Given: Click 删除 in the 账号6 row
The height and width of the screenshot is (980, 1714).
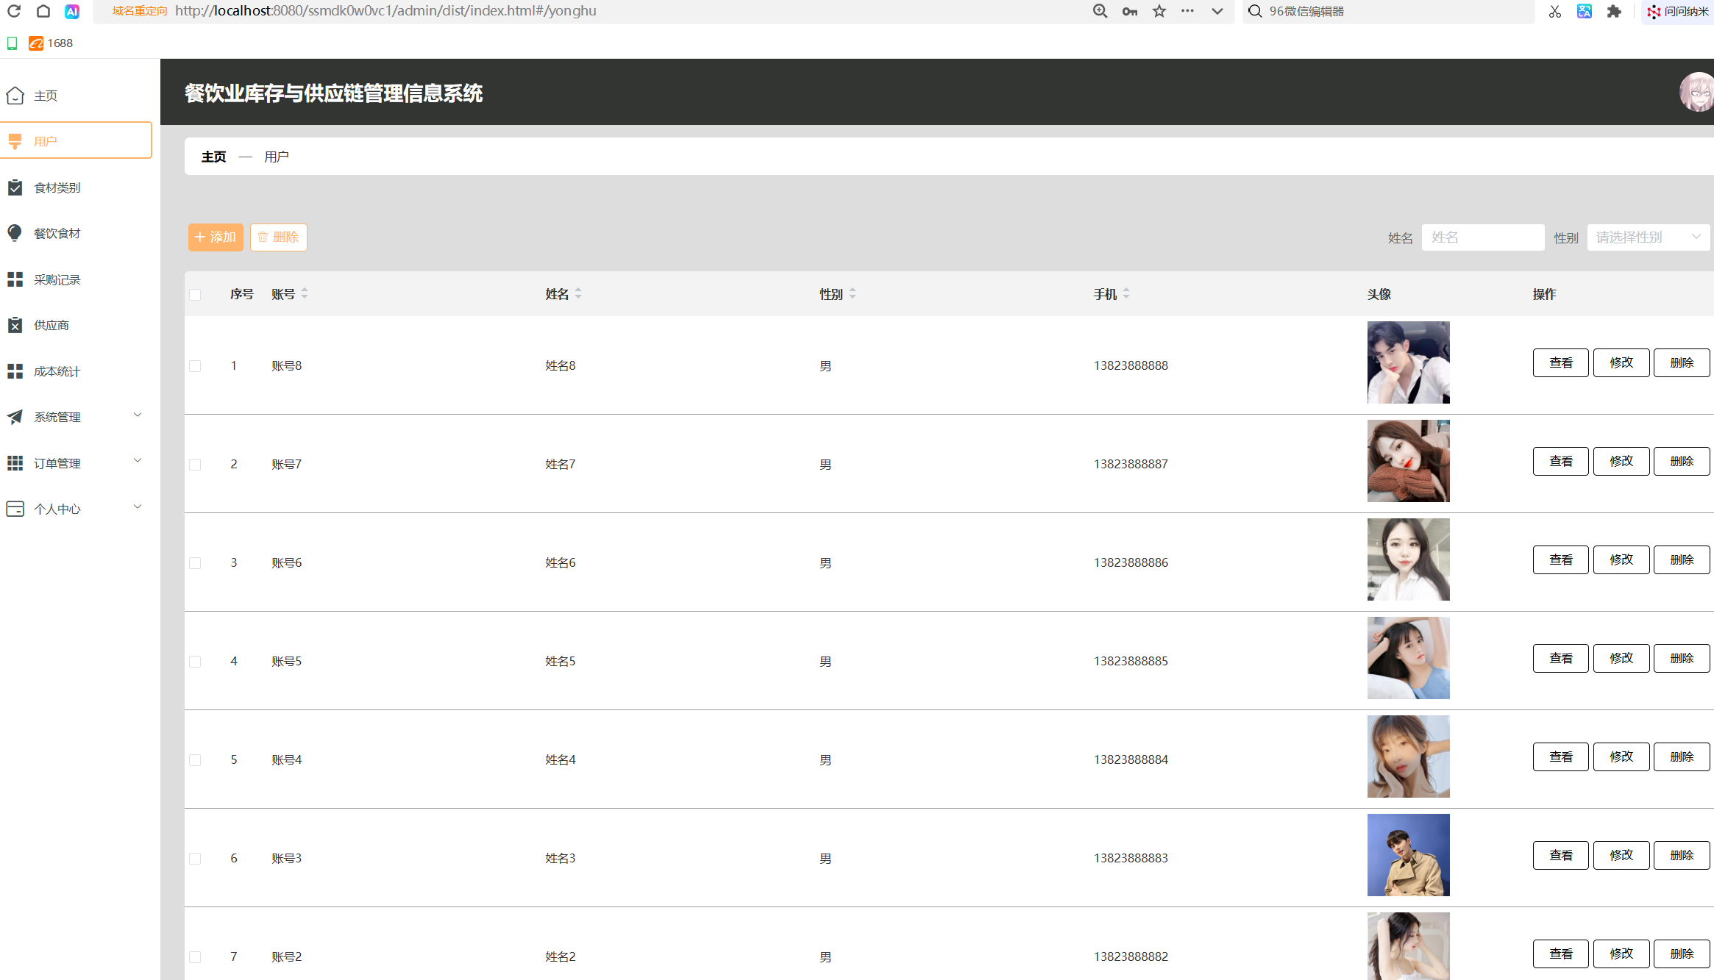Looking at the screenshot, I should pyautogui.click(x=1682, y=560).
